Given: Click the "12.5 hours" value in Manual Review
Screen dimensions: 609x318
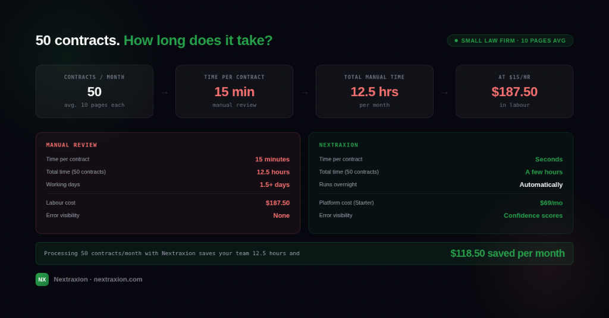Looking at the screenshot, I should 273,172.
